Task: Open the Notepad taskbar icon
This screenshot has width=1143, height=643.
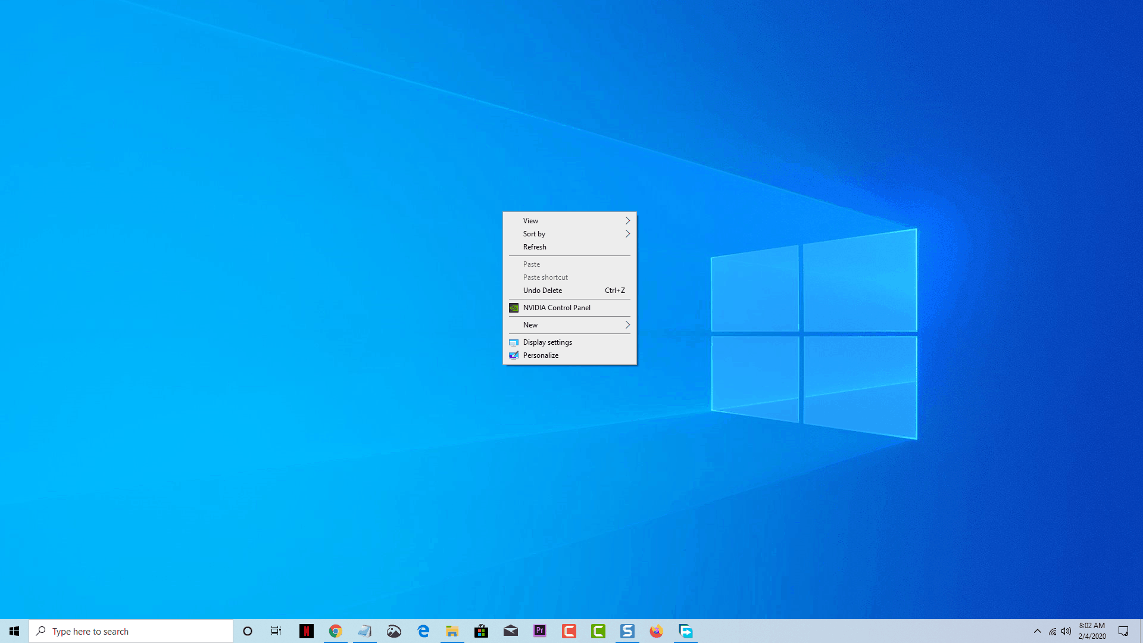Action: (x=365, y=631)
